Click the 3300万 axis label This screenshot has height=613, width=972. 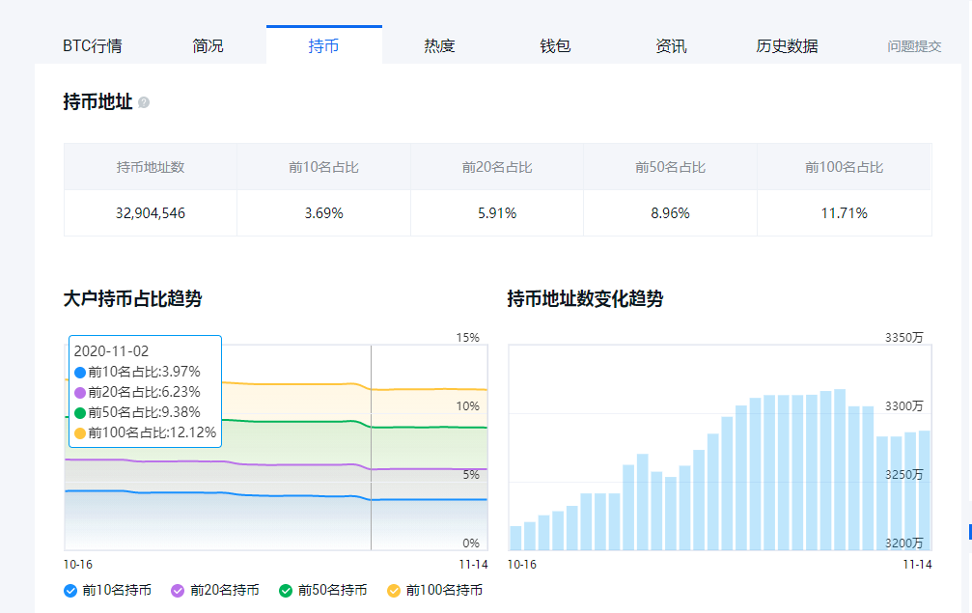903,406
